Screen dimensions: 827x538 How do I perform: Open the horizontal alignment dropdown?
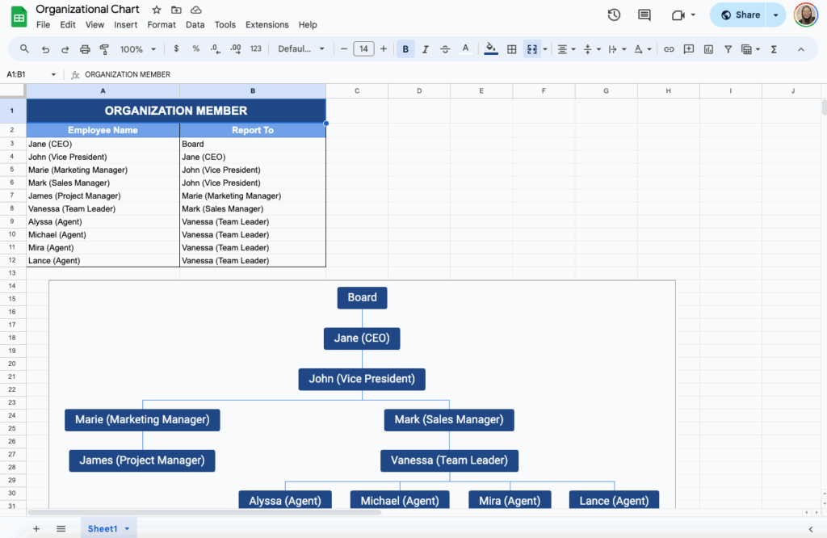click(565, 48)
